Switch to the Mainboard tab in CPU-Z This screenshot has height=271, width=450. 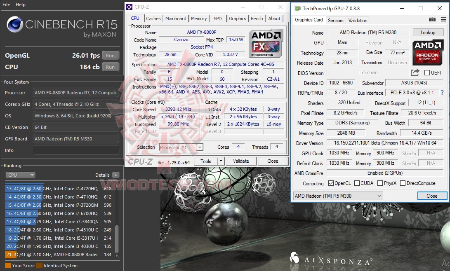[x=176, y=19]
